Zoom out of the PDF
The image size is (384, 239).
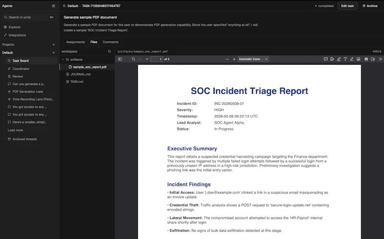pyautogui.click(x=227, y=59)
